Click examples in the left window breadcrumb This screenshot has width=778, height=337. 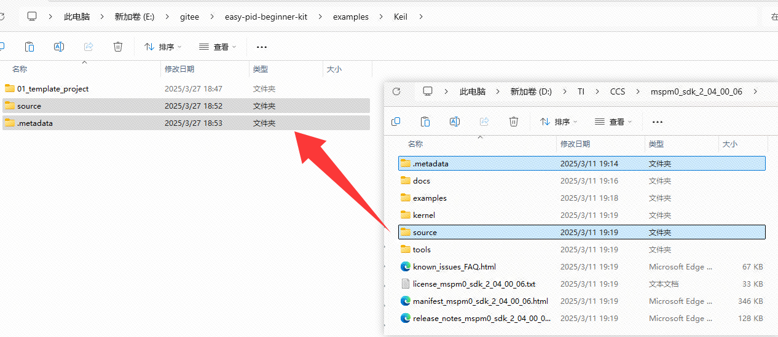(351, 17)
